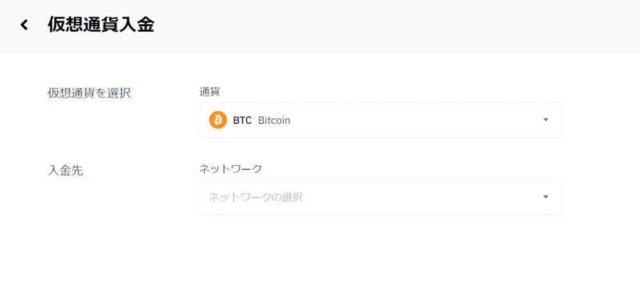Image resolution: width=640 pixels, height=305 pixels.
Task: Open network list via its caret arrow
Action: point(546,197)
